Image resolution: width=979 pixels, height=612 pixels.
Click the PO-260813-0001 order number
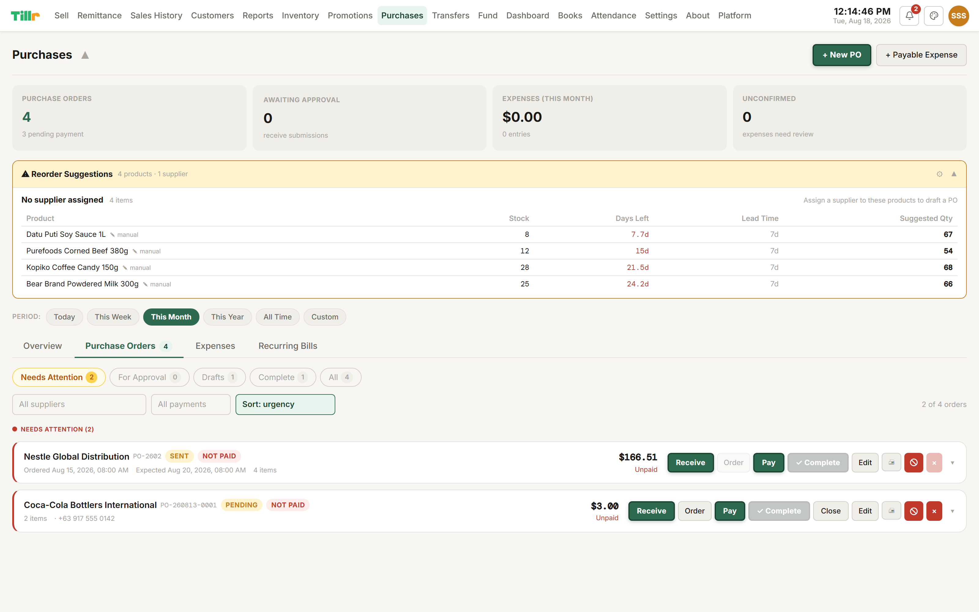(188, 505)
